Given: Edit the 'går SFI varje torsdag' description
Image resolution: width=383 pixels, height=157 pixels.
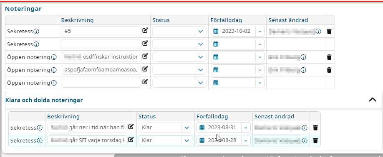Looking at the screenshot, I should click(131, 140).
